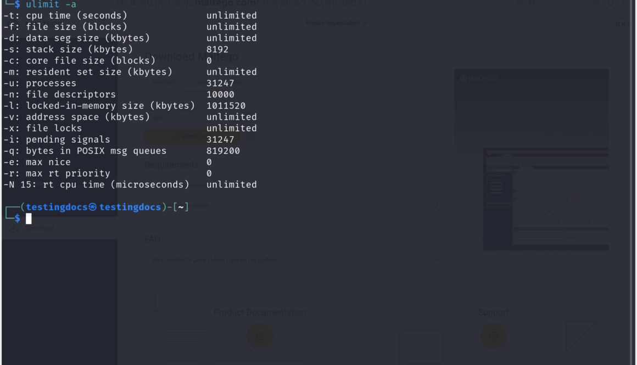The image size is (637, 365).
Task: Click the '-N 15: rt cpu time (microseconds)' label
Action: point(96,185)
